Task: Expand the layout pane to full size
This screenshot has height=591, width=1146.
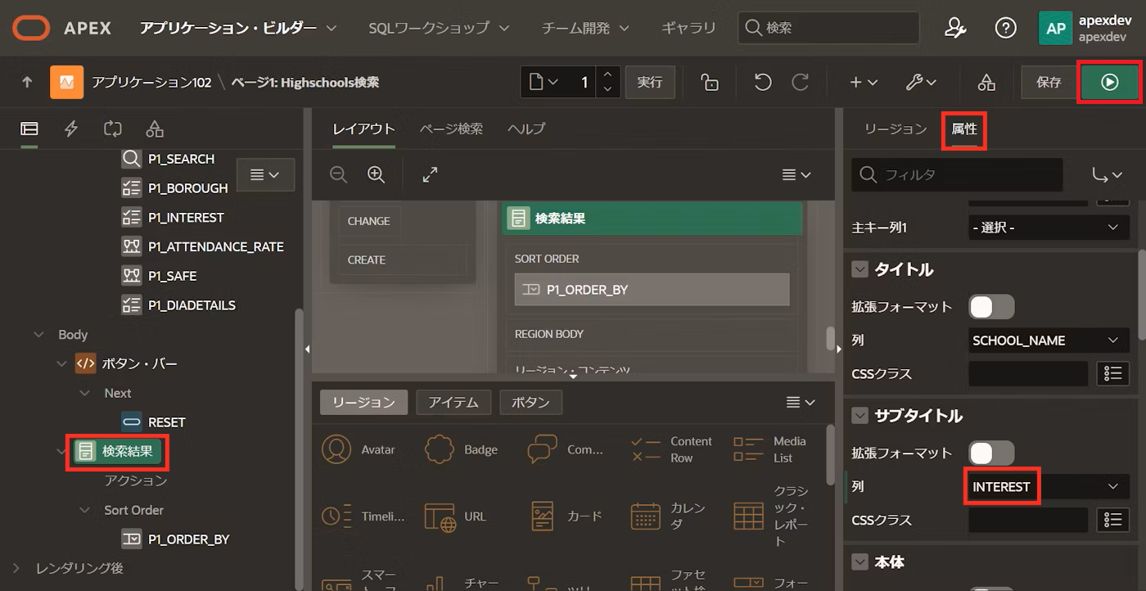Action: click(x=430, y=174)
